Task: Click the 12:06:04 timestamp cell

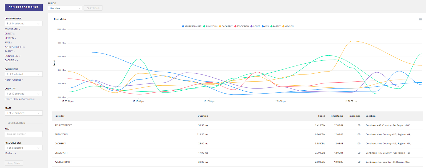Action: [x=339, y=125]
